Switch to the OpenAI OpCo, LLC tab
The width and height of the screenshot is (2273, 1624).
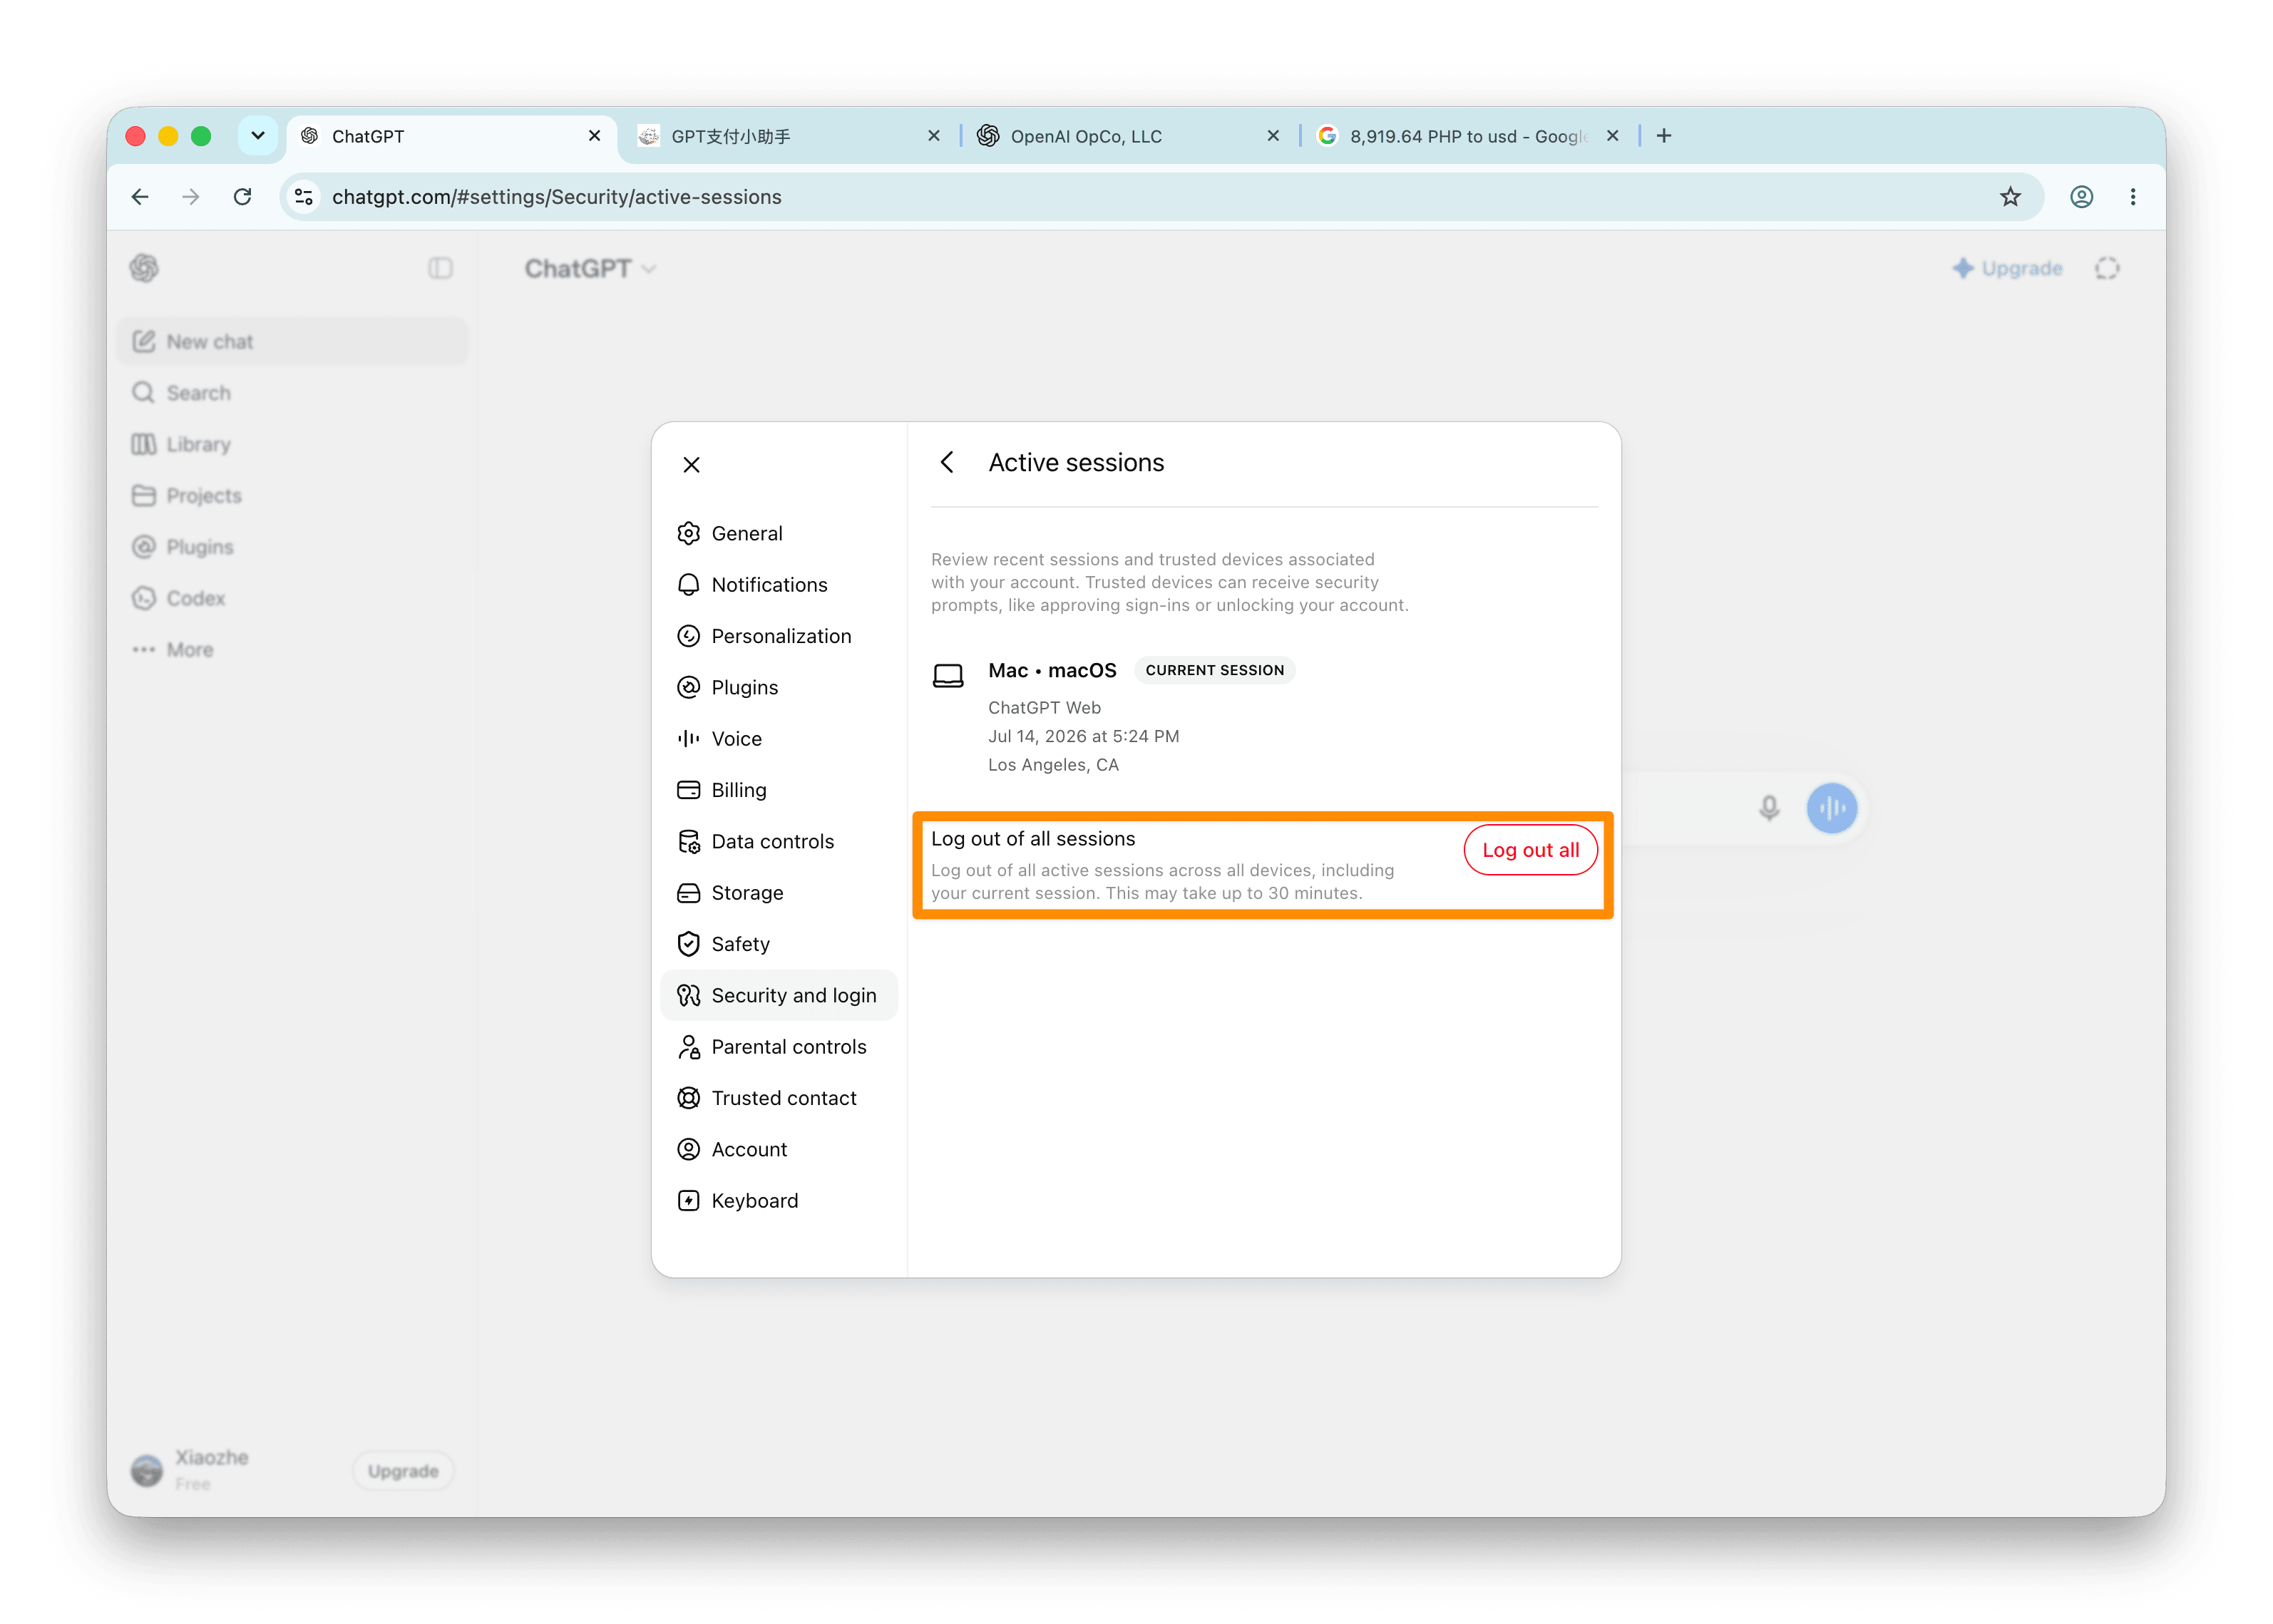tap(1128, 136)
